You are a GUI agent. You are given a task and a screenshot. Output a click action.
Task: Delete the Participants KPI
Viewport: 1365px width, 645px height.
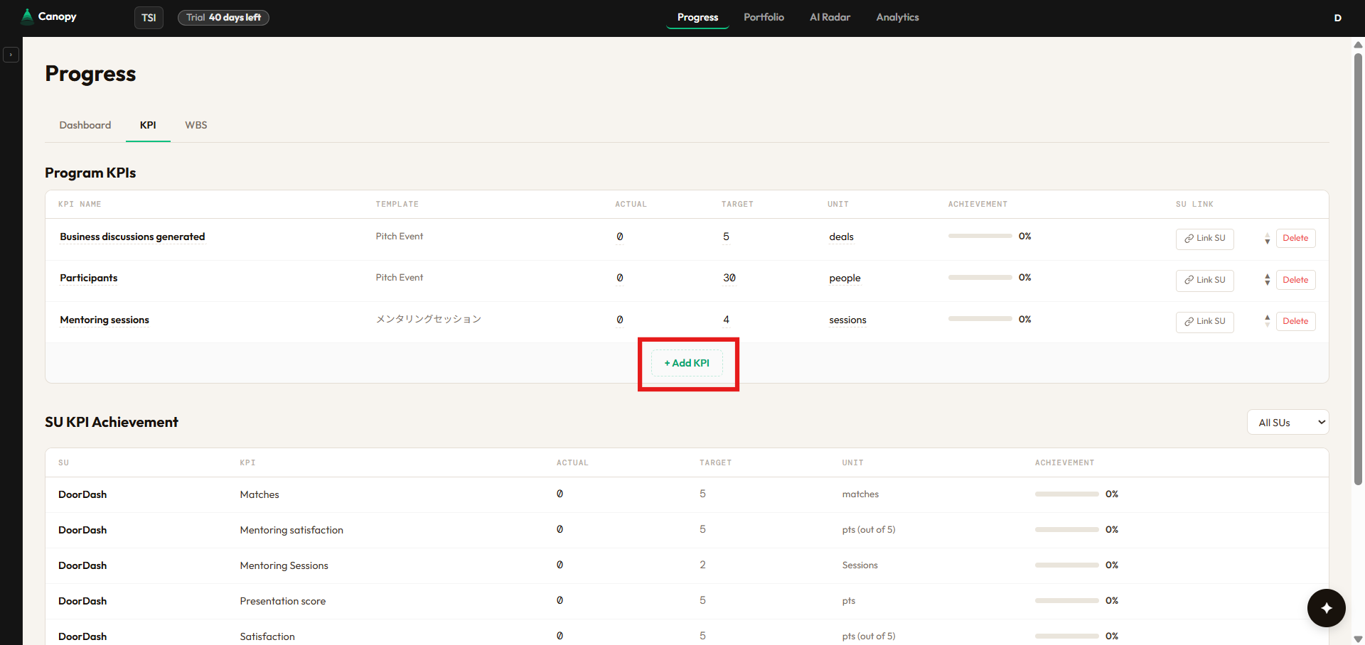[x=1295, y=280]
